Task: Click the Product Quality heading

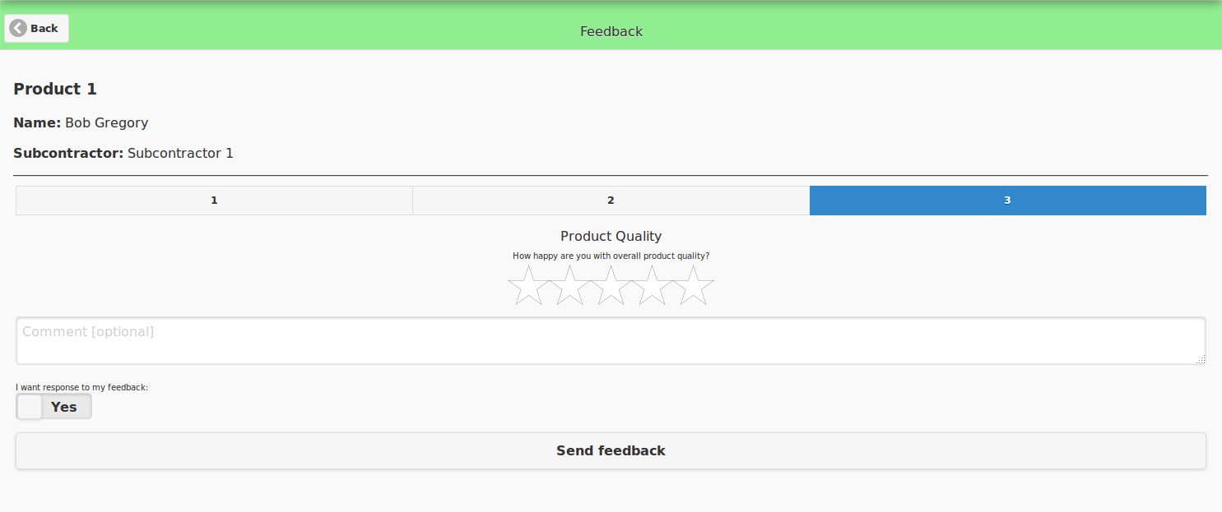Action: coord(611,236)
